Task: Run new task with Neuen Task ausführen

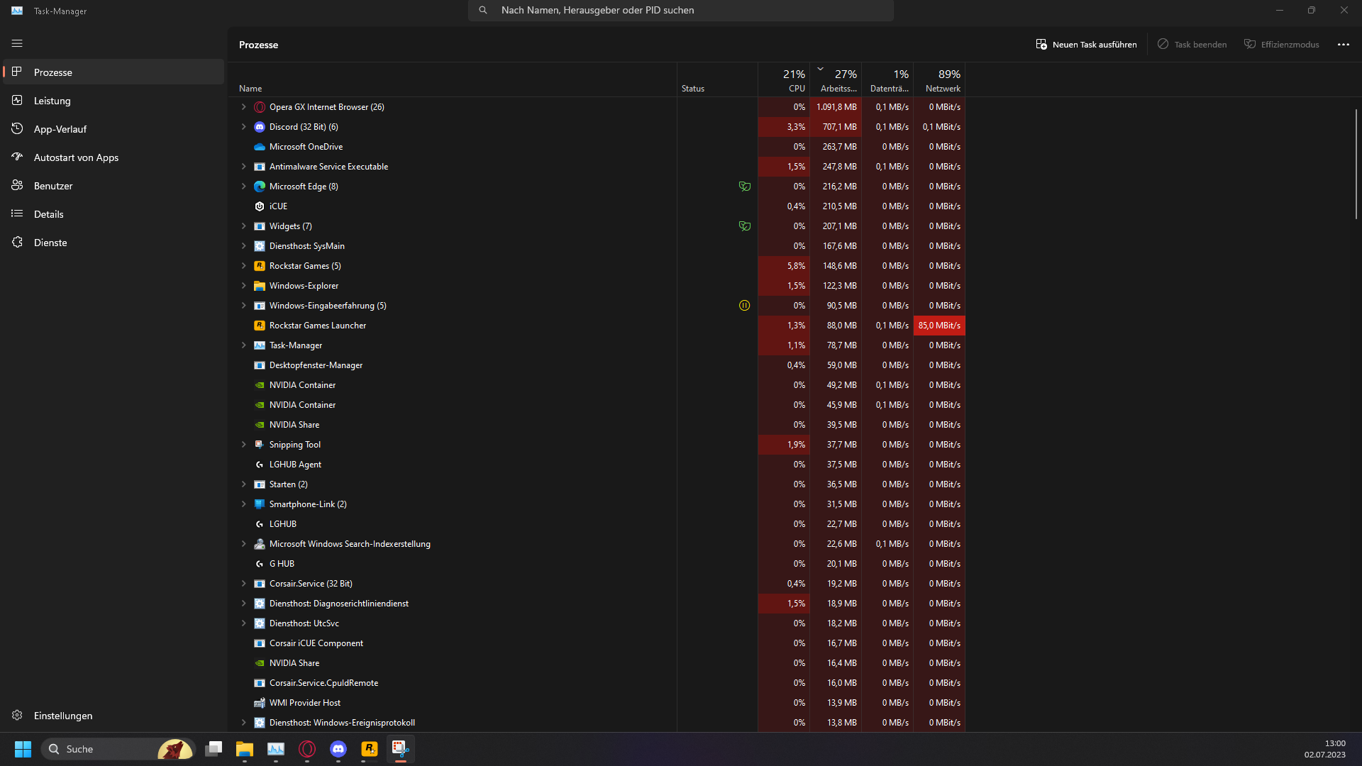Action: [1086, 44]
